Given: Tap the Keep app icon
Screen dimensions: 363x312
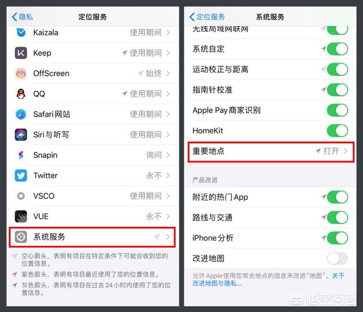Looking at the screenshot, I should [x=21, y=53].
